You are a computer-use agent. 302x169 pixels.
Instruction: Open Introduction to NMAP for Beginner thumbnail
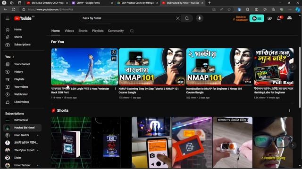pyautogui.click(x=219, y=67)
